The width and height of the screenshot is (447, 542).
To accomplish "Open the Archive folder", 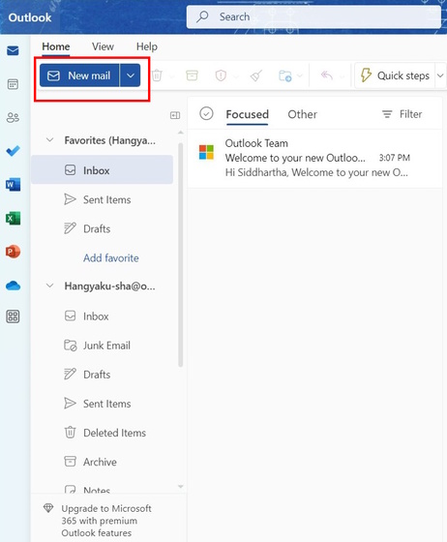I will point(103,462).
